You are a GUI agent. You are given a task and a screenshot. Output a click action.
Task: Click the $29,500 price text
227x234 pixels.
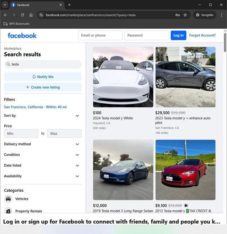[162, 113]
